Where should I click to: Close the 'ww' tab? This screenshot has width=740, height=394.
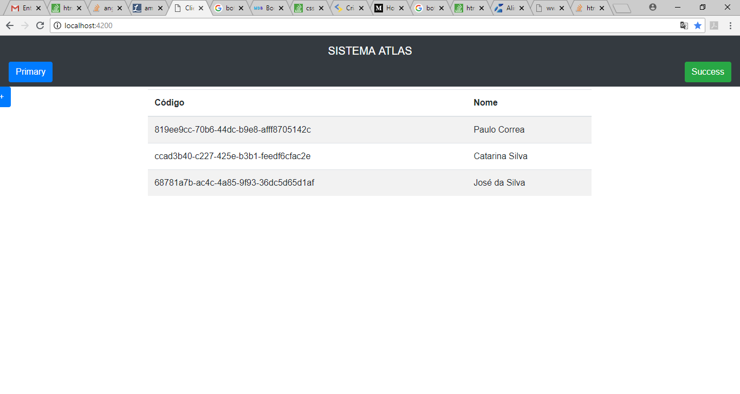562,8
